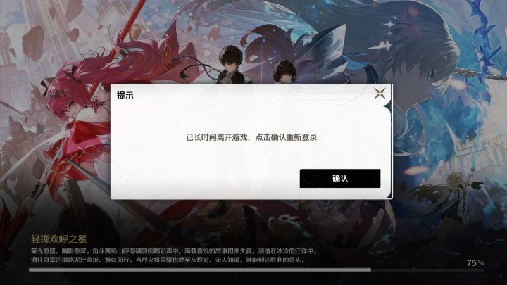
Task: Click the tip line starting with 荣光愈盛
Action: 174,251
